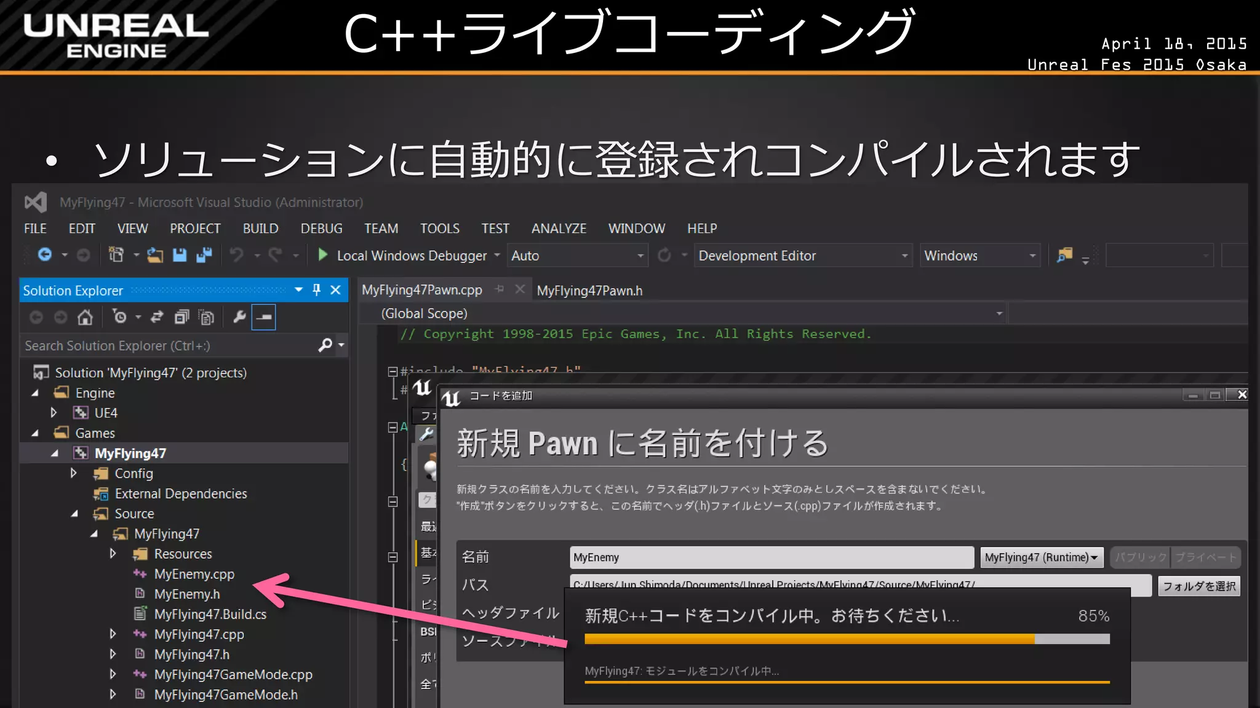The height and width of the screenshot is (708, 1260).
Task: Open the Auto debug target dropdown
Action: (x=577, y=256)
